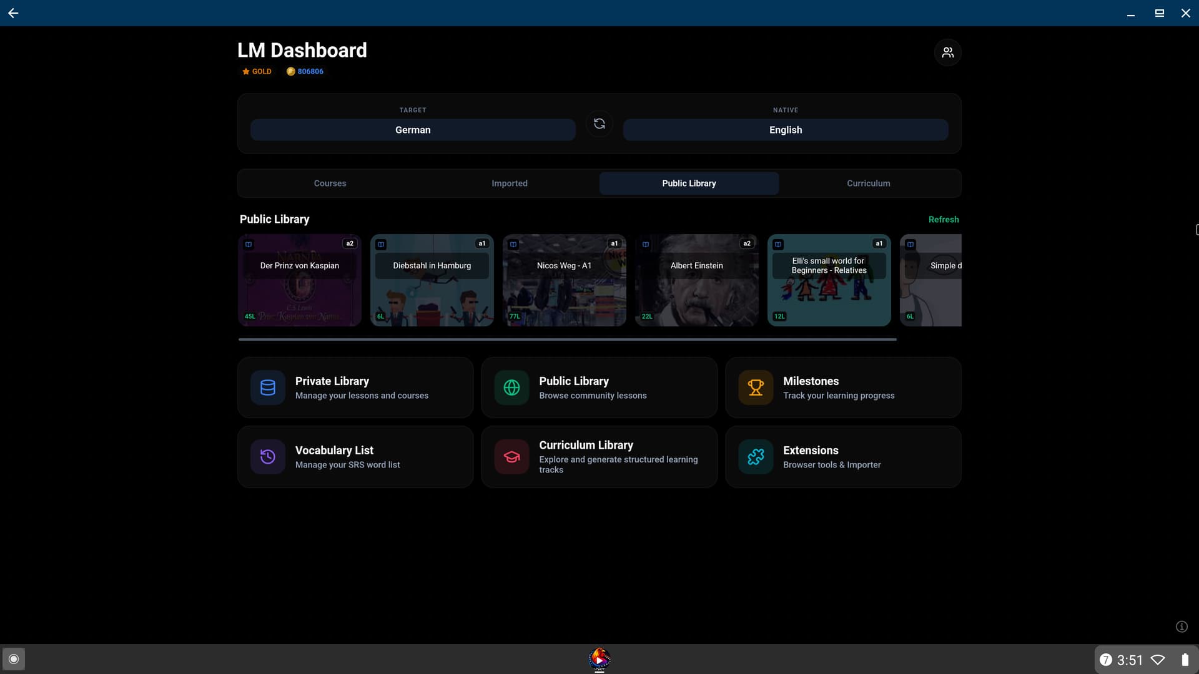1199x674 pixels.
Task: Open the English native language dropdown
Action: point(785,130)
